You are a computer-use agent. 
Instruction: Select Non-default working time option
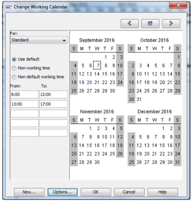[x=14, y=77]
